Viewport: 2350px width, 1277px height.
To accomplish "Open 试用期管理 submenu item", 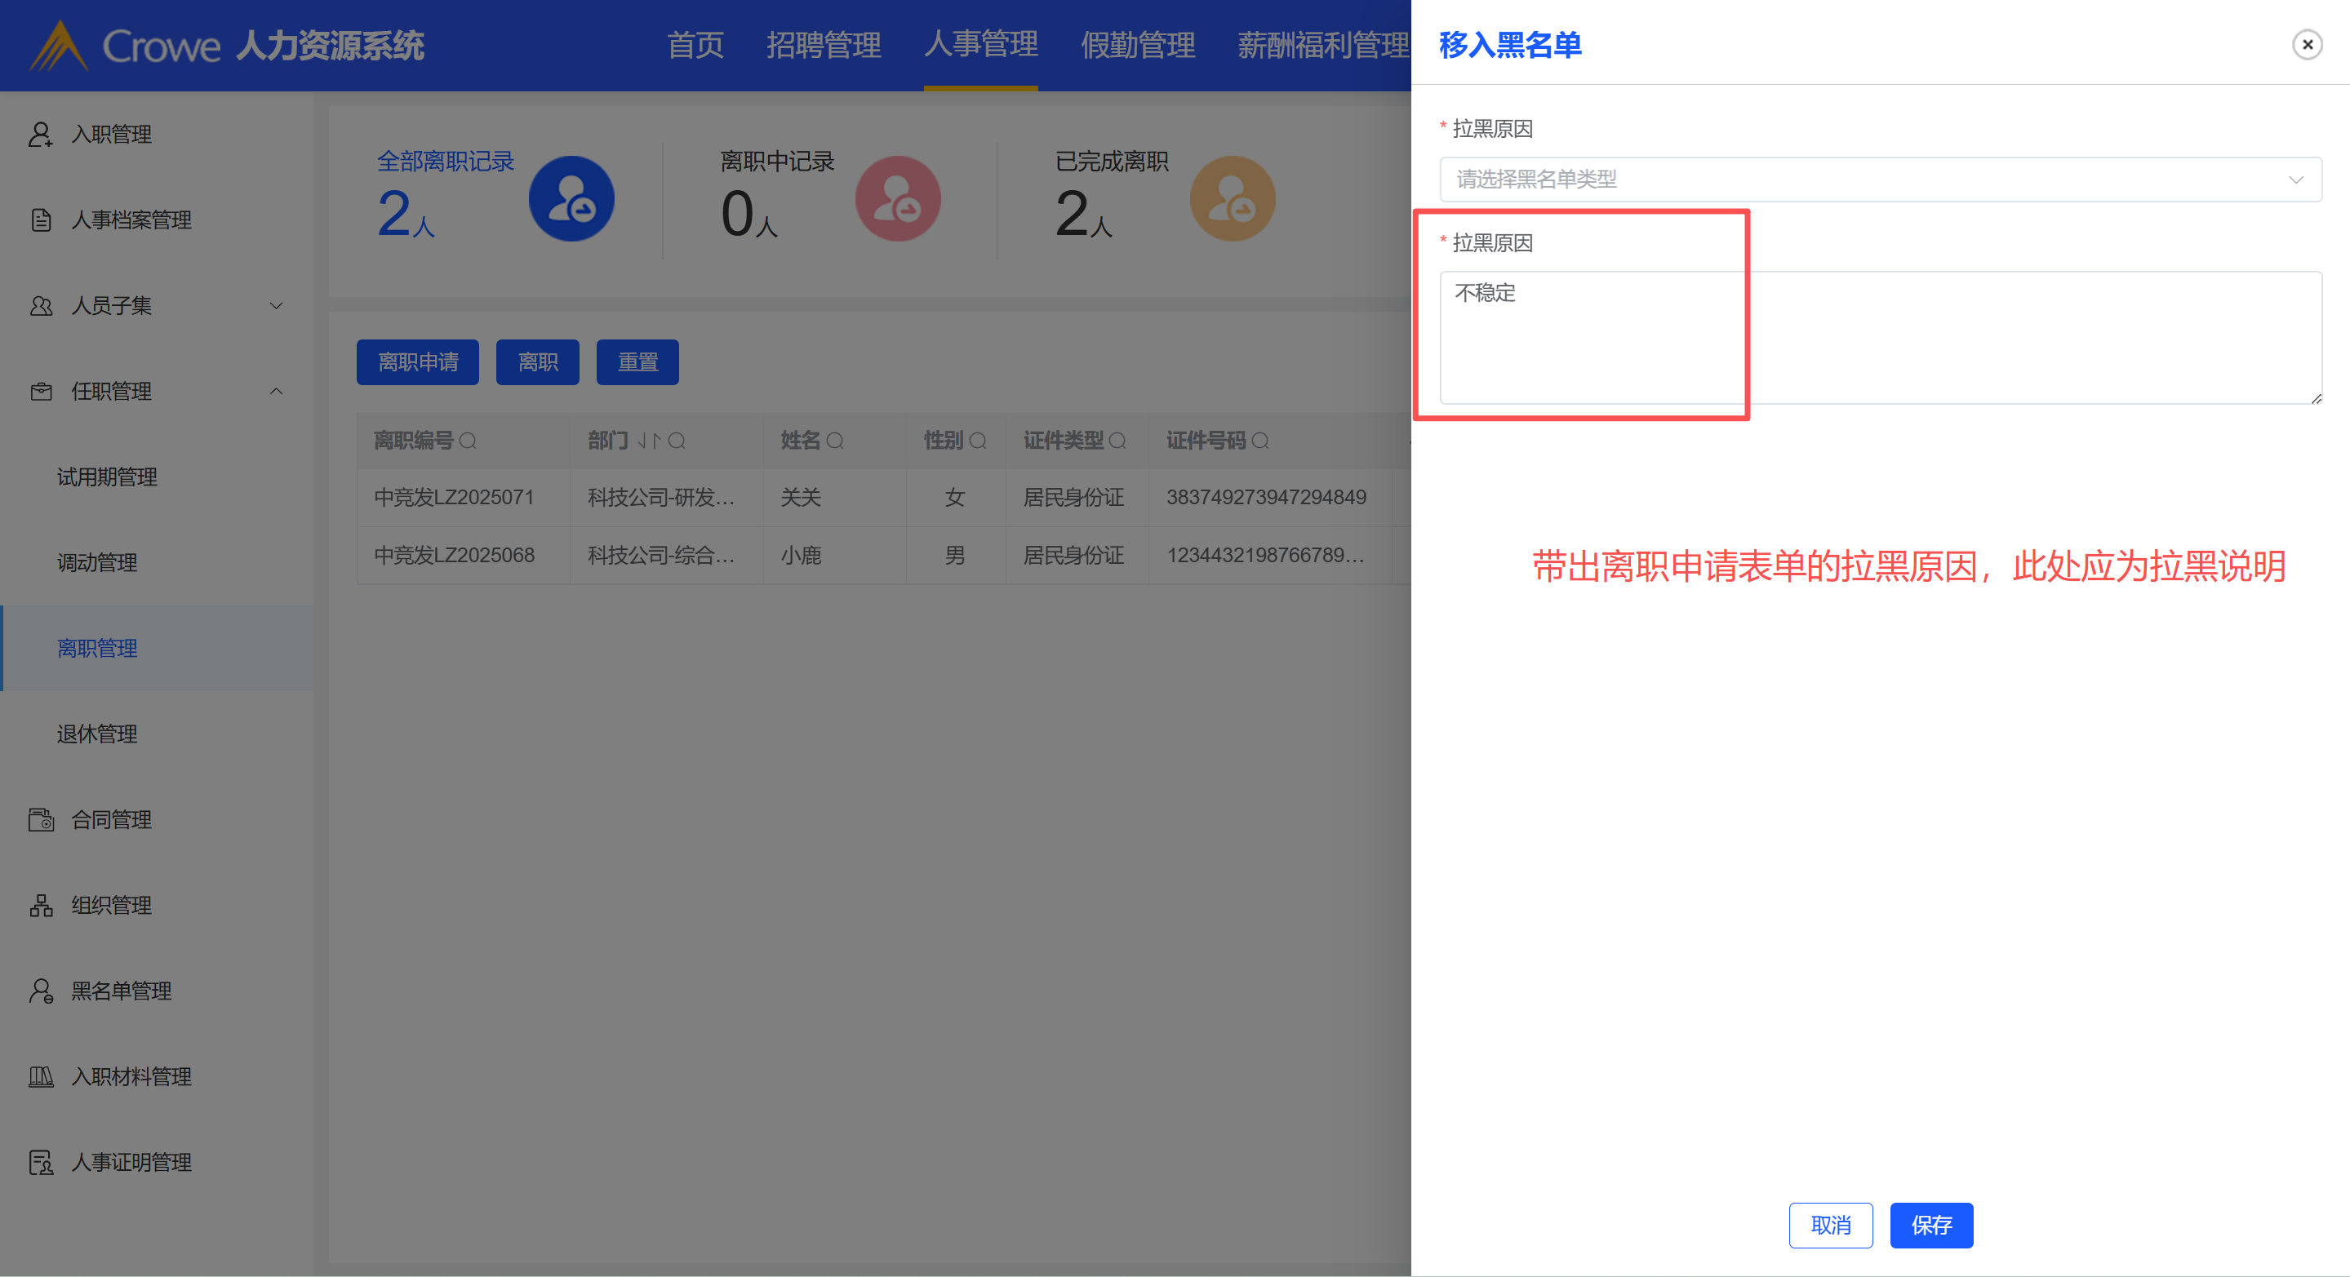I will tap(107, 477).
